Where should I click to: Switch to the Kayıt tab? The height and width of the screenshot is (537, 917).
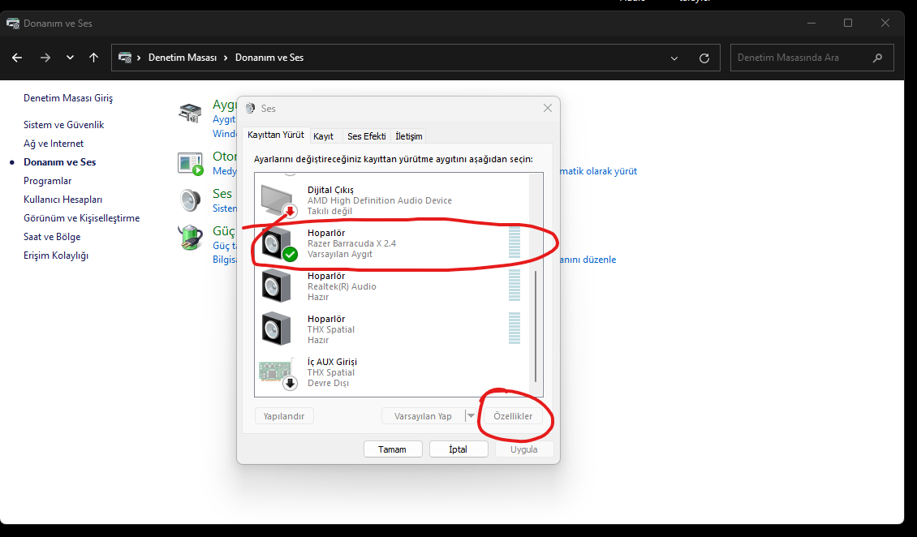tap(324, 136)
